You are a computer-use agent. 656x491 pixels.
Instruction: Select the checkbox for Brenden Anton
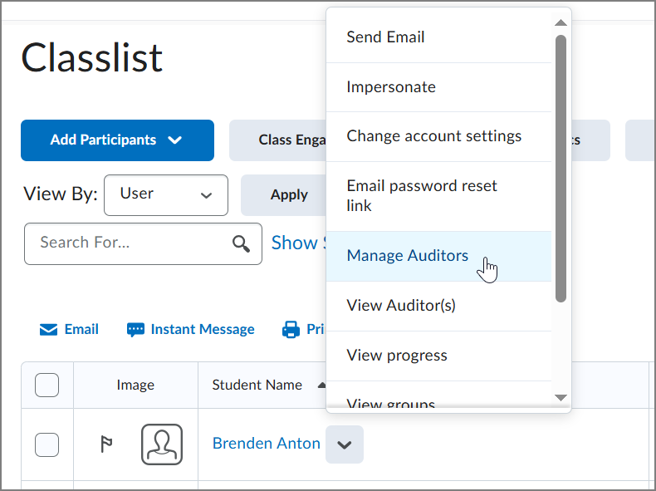(x=47, y=444)
